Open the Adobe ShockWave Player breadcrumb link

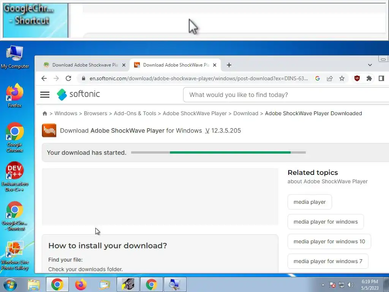[x=195, y=113]
